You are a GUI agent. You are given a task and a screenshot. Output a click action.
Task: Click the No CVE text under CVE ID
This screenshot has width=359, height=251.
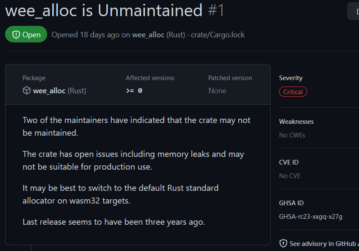[289, 176]
